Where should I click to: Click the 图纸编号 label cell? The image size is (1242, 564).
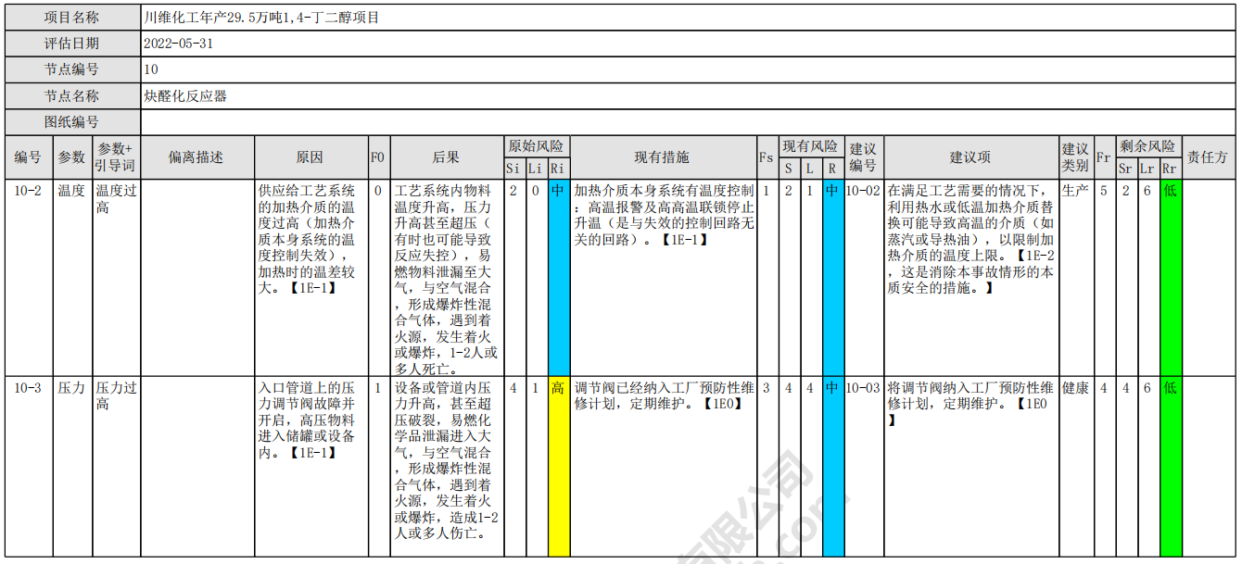pyautogui.click(x=72, y=122)
